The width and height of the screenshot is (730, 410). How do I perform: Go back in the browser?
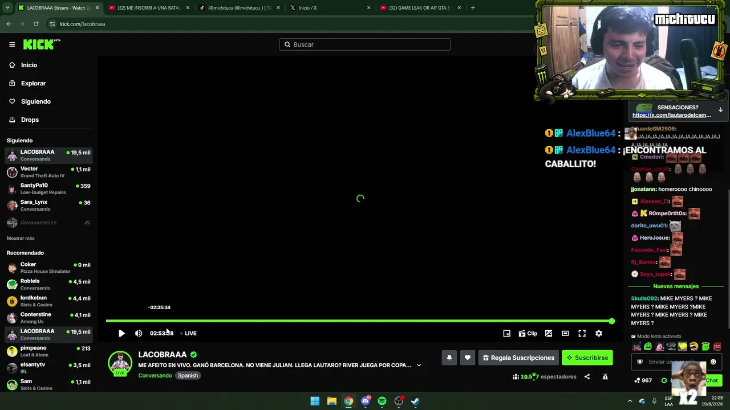point(9,24)
